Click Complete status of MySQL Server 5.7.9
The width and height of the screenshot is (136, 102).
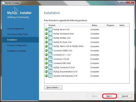[95, 30]
